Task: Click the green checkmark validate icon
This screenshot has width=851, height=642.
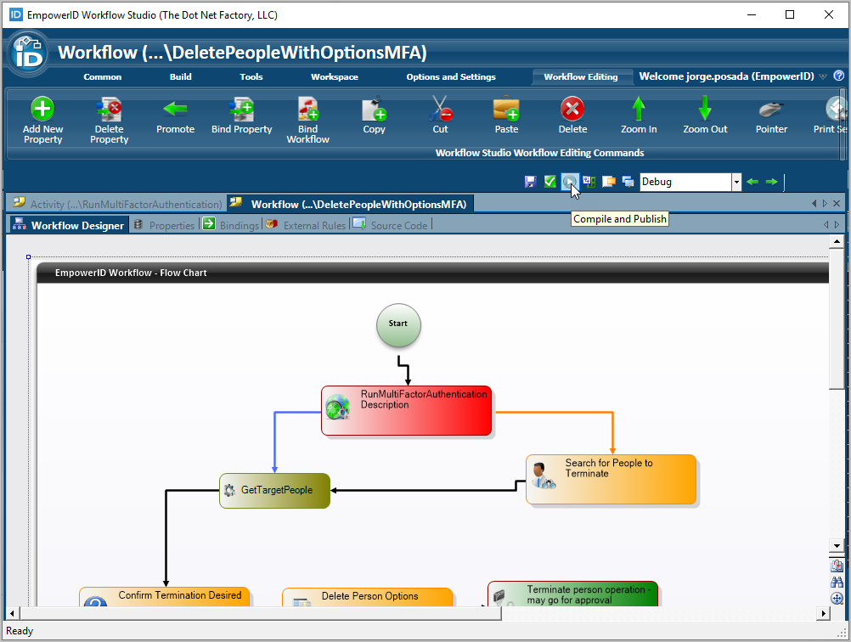Action: pyautogui.click(x=550, y=182)
